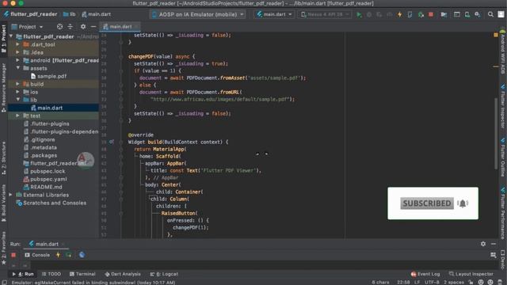Screen dimensions: 507x285
Task: Click the 2 spaces indent setting
Action: [x=454, y=283]
